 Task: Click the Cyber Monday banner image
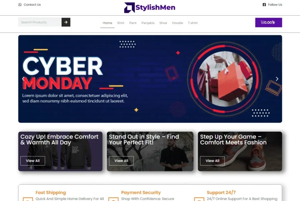(150, 79)
